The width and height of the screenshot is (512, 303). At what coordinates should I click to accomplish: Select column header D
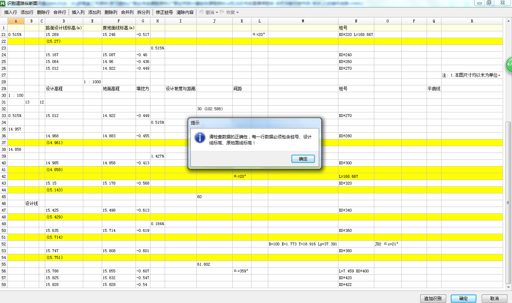pos(64,21)
